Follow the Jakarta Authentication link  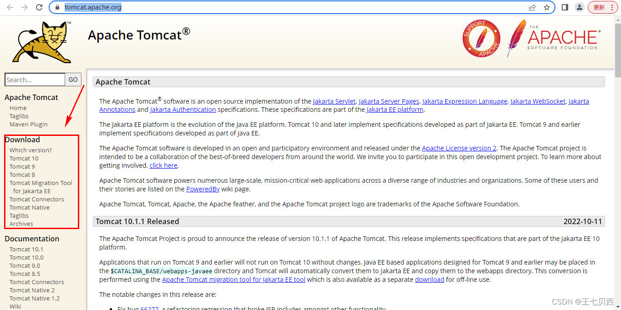(x=183, y=110)
